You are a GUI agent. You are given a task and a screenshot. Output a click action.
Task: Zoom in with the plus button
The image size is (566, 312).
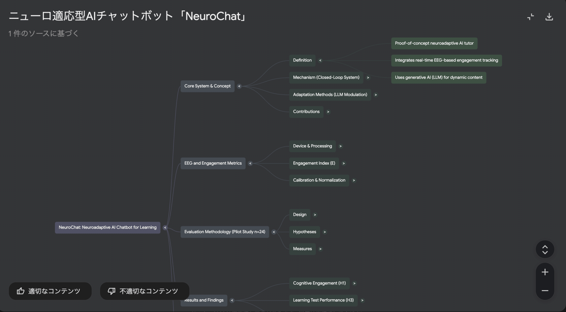click(545, 272)
